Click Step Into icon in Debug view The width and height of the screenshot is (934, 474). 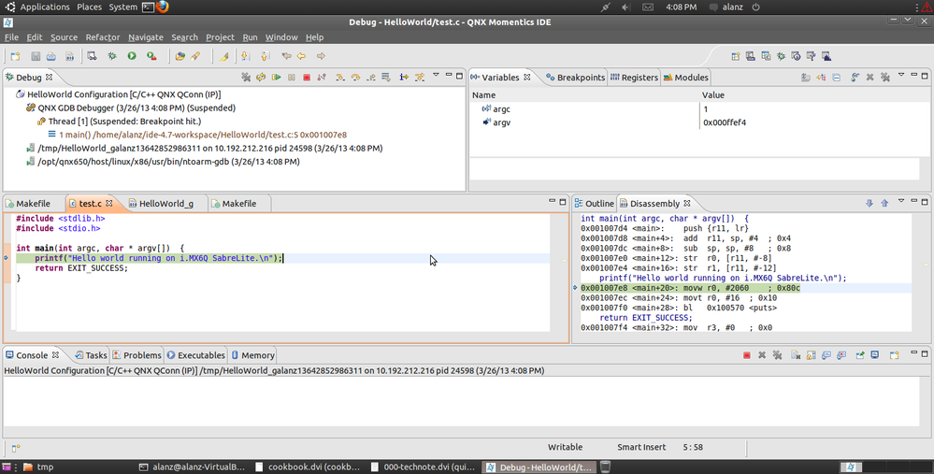point(340,78)
